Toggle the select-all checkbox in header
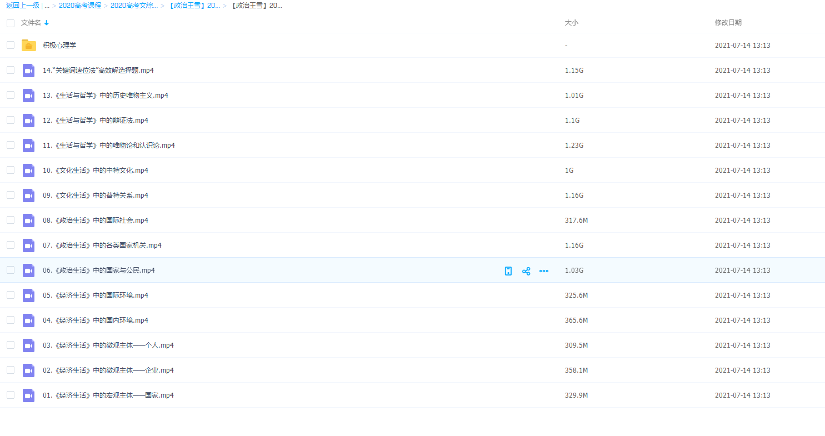 pos(11,23)
